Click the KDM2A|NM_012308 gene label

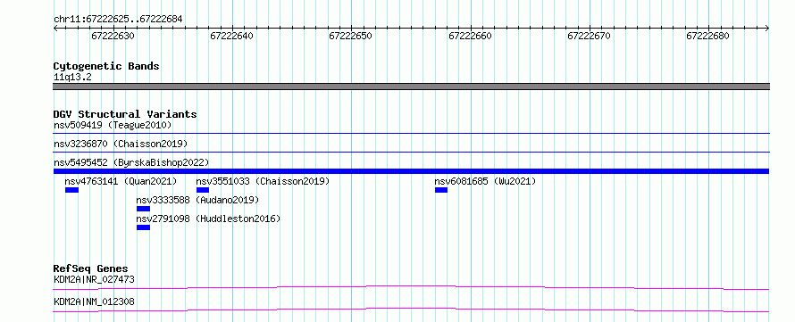click(x=94, y=302)
